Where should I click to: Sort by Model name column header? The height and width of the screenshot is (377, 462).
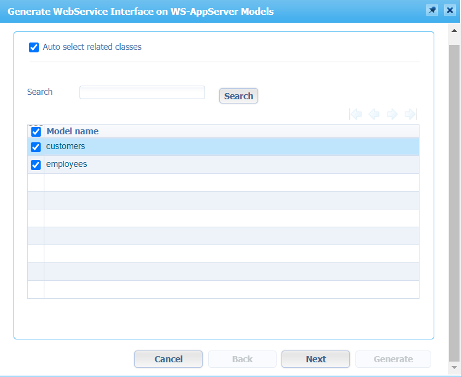coord(73,131)
